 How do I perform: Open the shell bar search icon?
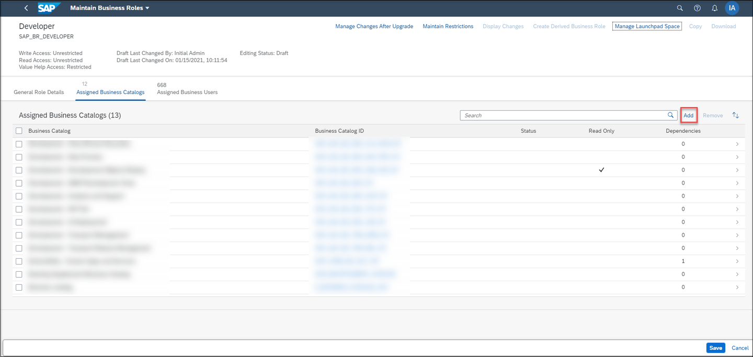[680, 8]
